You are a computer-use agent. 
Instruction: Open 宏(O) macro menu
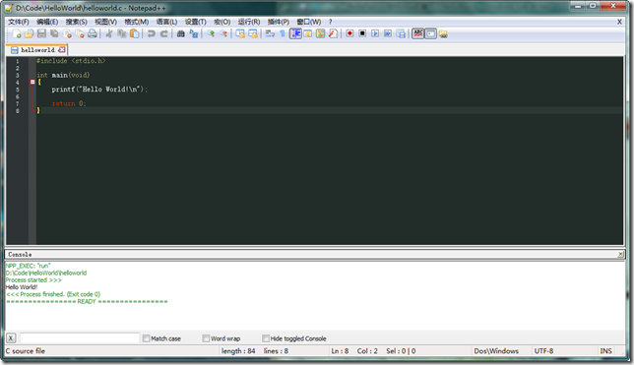pos(222,22)
